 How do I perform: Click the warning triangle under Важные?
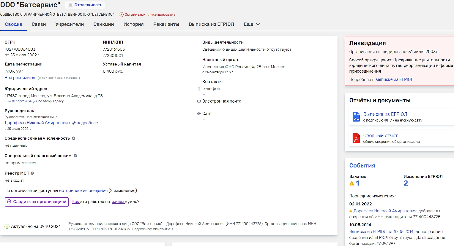(352, 183)
